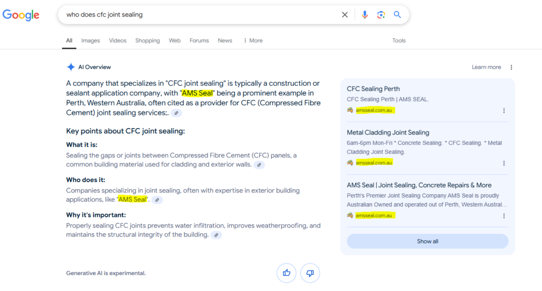Show all AI Overview sources
Viewport: 542px width, 291px height.
pyautogui.click(x=428, y=241)
